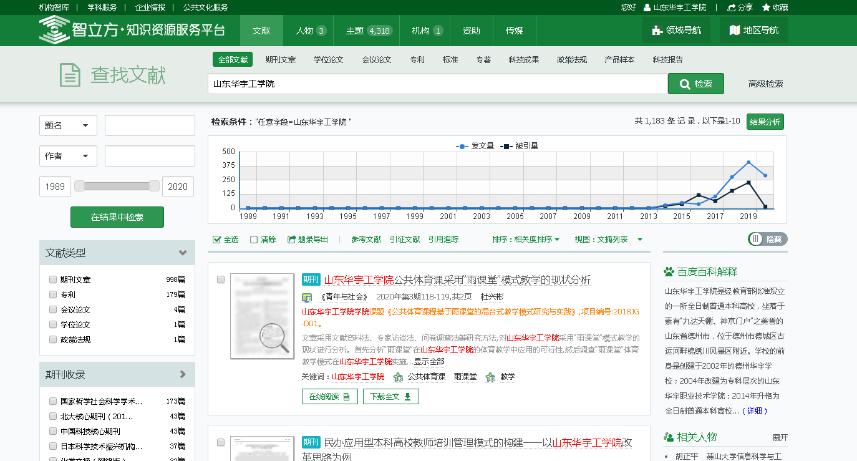This screenshot has height=461, width=857.
Task: Click right handle of year range slider
Action: tap(154, 186)
